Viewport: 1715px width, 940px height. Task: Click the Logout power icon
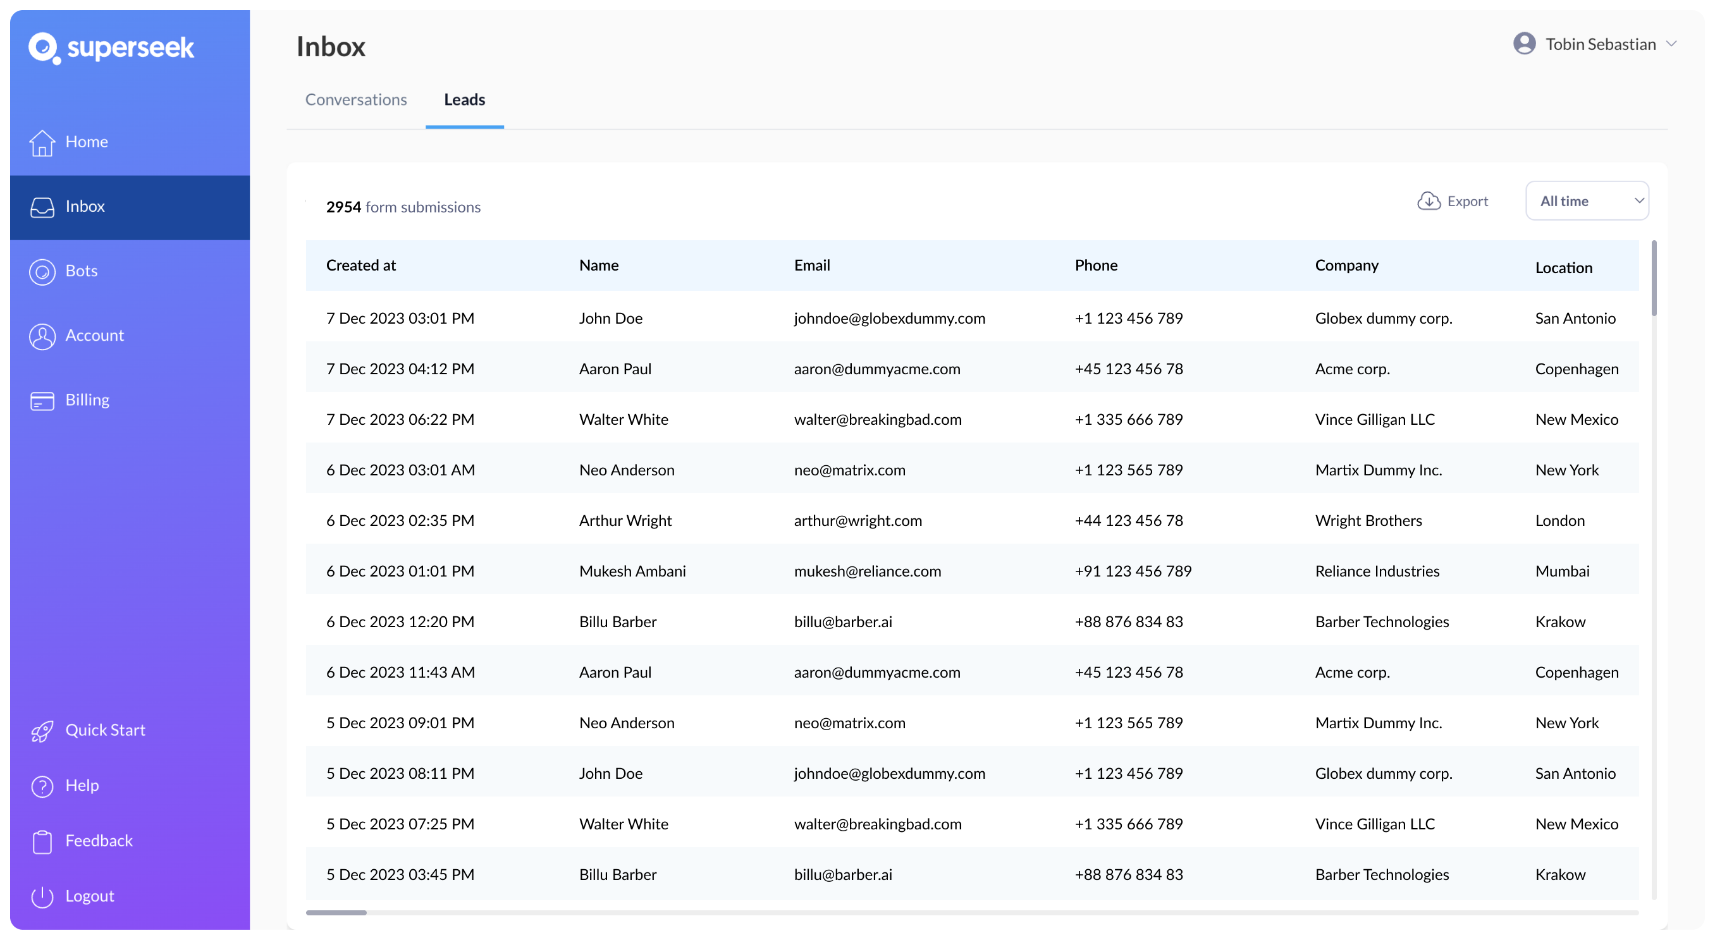[42, 897]
